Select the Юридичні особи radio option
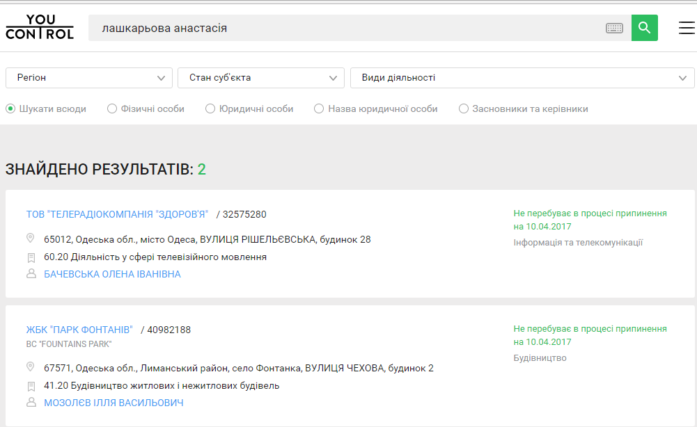 [210, 108]
